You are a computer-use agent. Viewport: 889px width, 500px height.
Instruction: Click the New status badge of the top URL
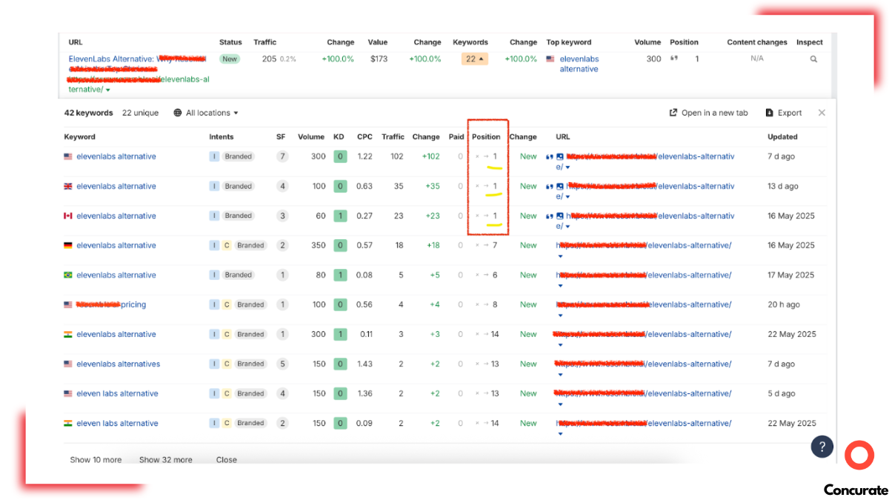(x=230, y=59)
